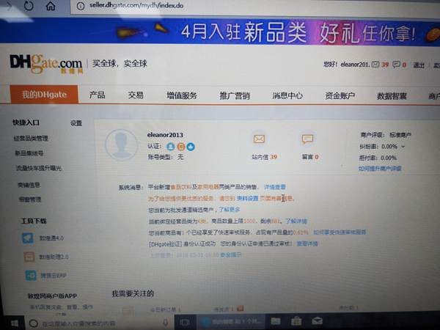Screen dimensions: 440x330
Task: Open the 留言 speech bubble icon
Action: tap(307, 139)
